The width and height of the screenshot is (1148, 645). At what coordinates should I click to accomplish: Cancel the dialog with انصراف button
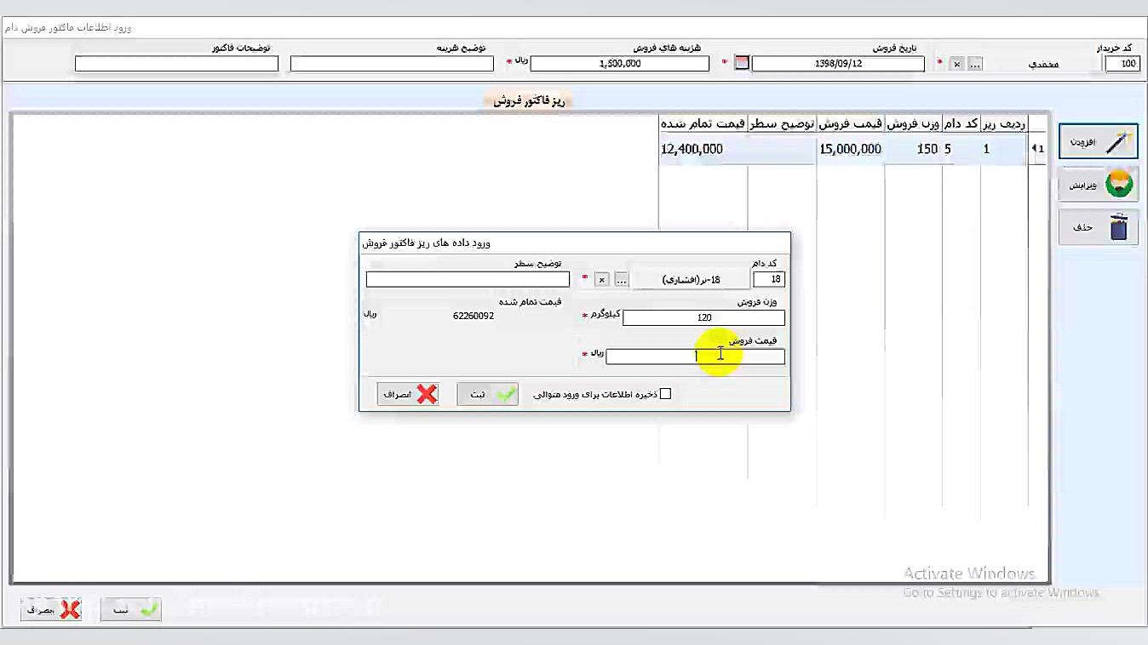point(408,394)
